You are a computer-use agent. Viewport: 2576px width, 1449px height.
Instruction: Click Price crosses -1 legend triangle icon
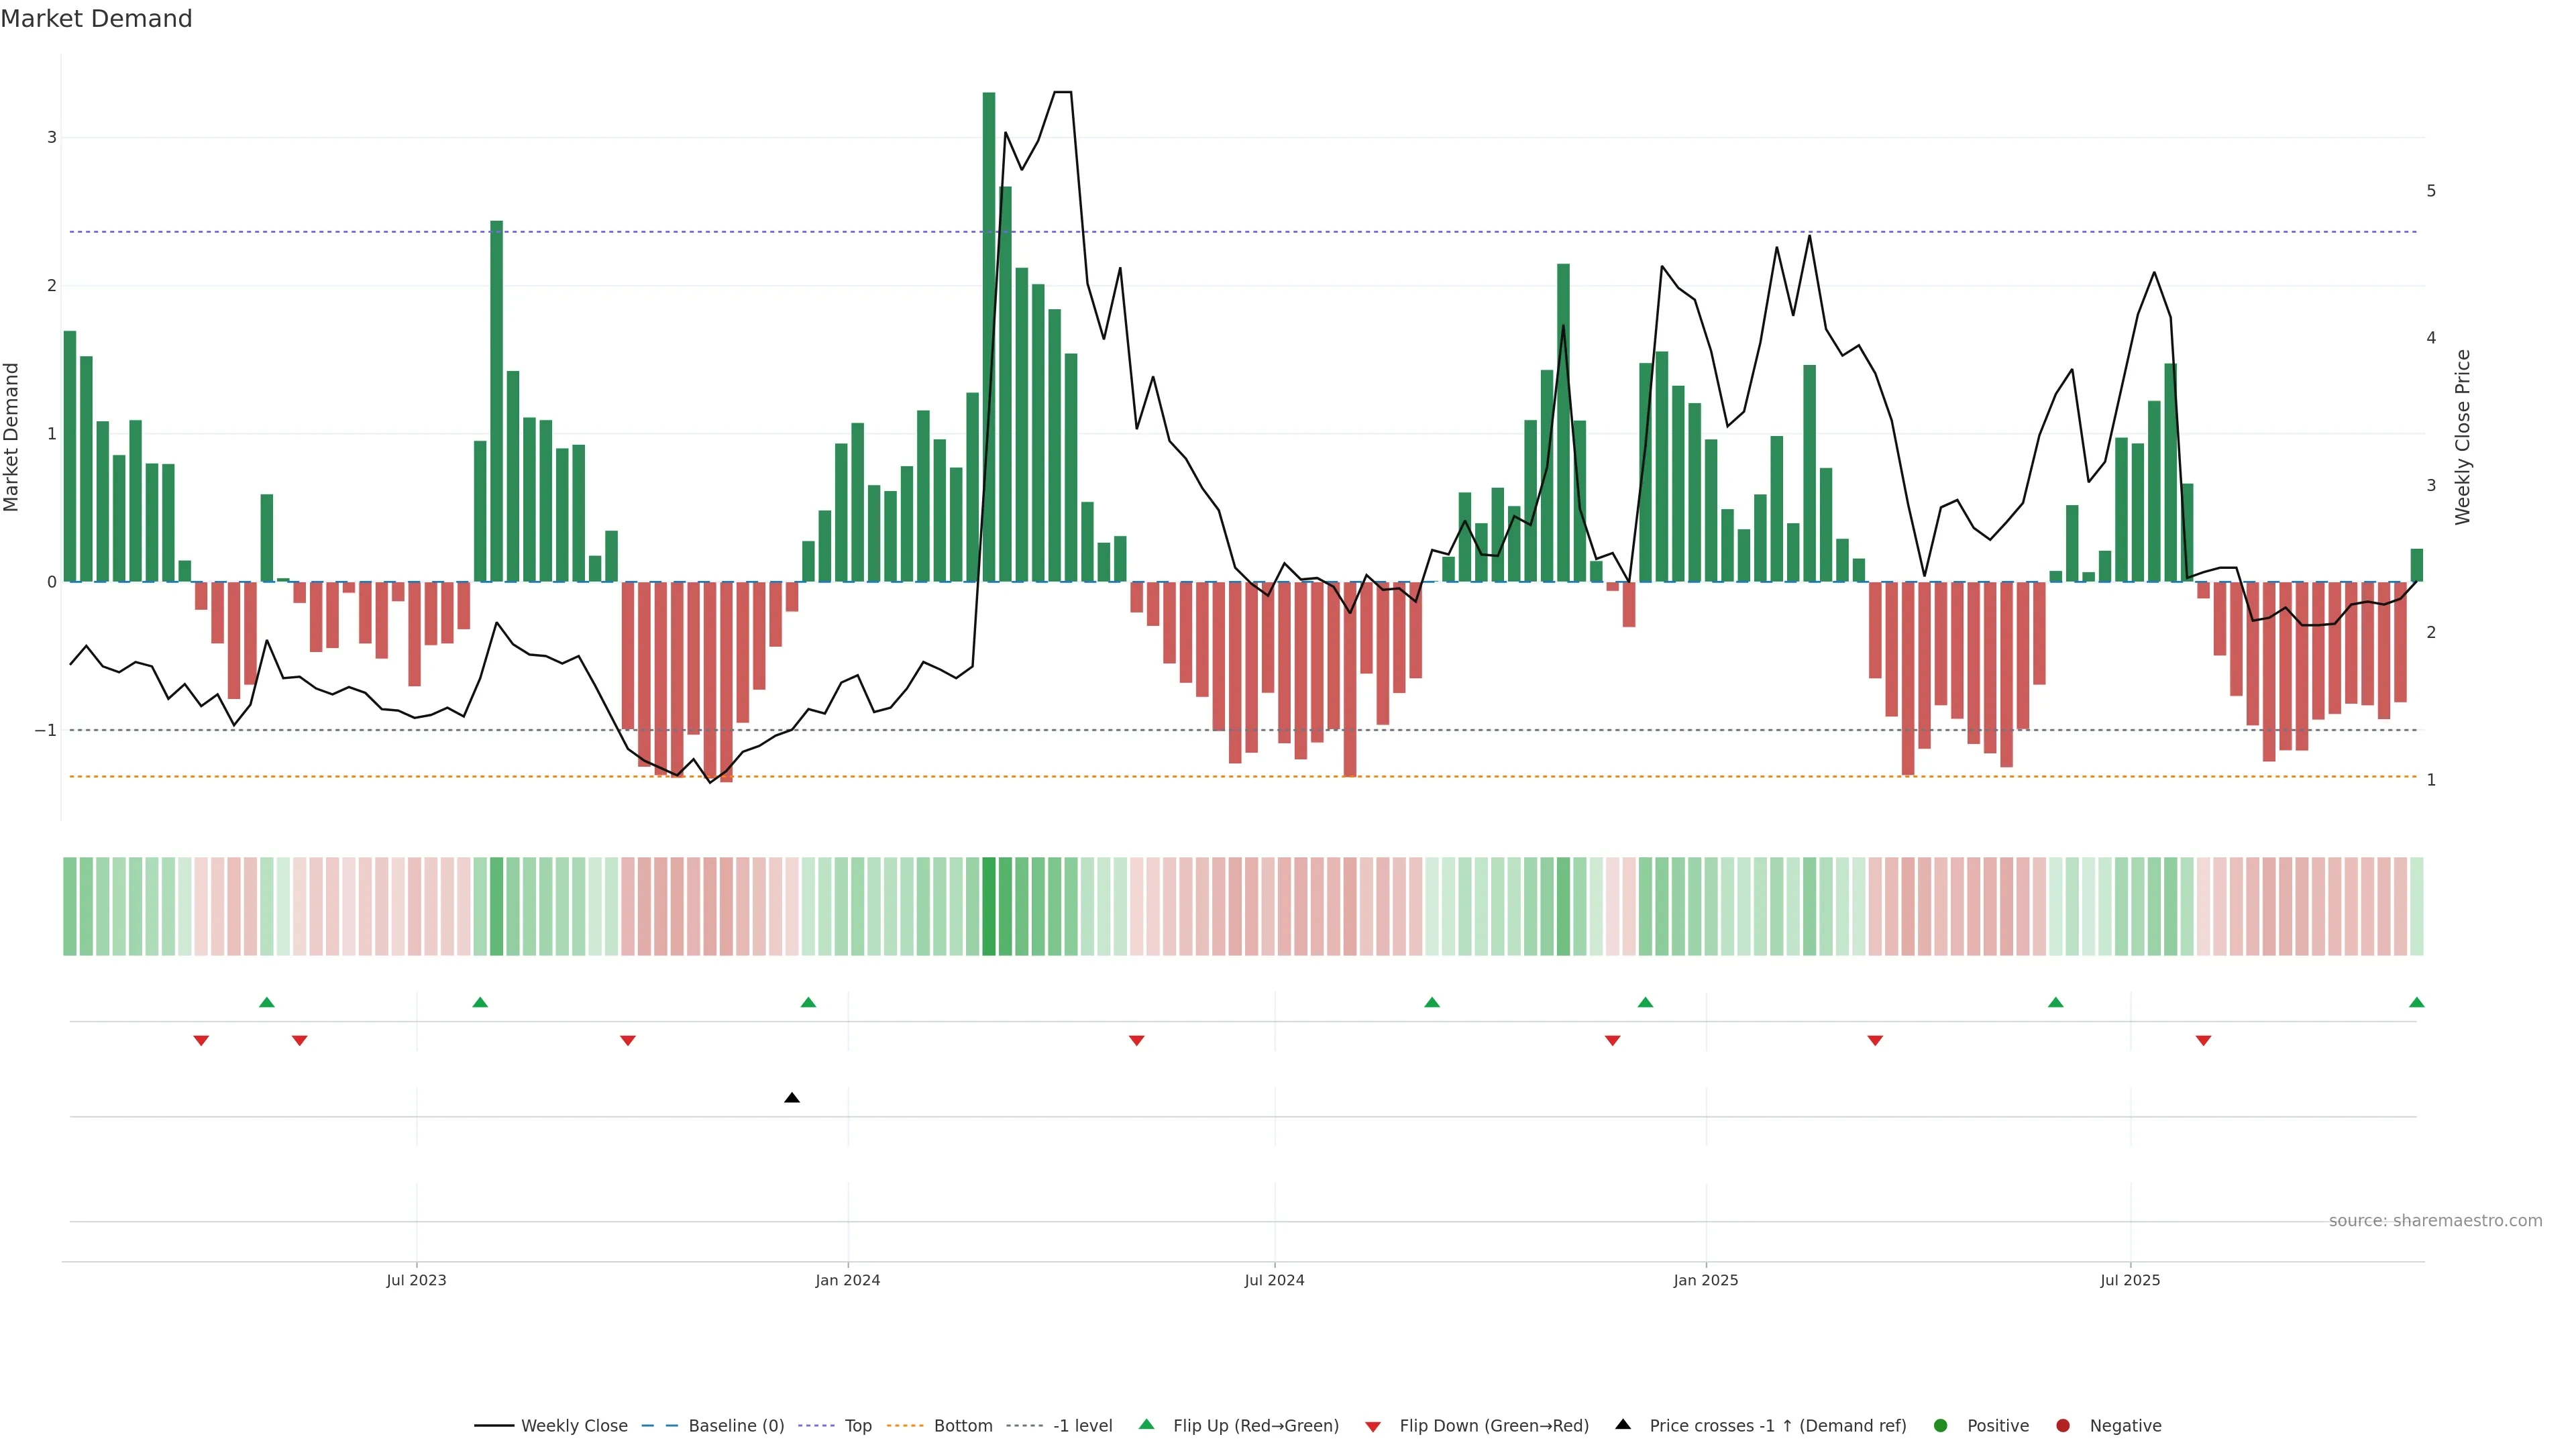point(1623,1425)
